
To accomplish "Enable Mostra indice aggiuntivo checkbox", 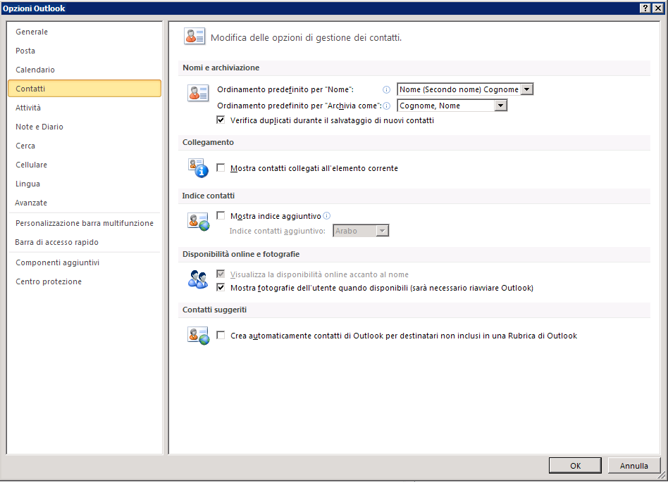I will click(221, 216).
